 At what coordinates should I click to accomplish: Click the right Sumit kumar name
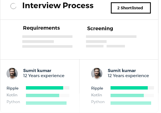tap(122, 71)
